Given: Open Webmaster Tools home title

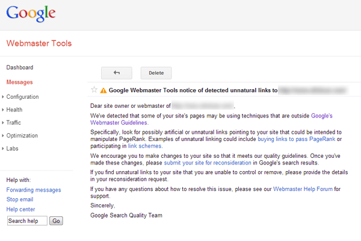Looking at the screenshot, I should (39, 43).
